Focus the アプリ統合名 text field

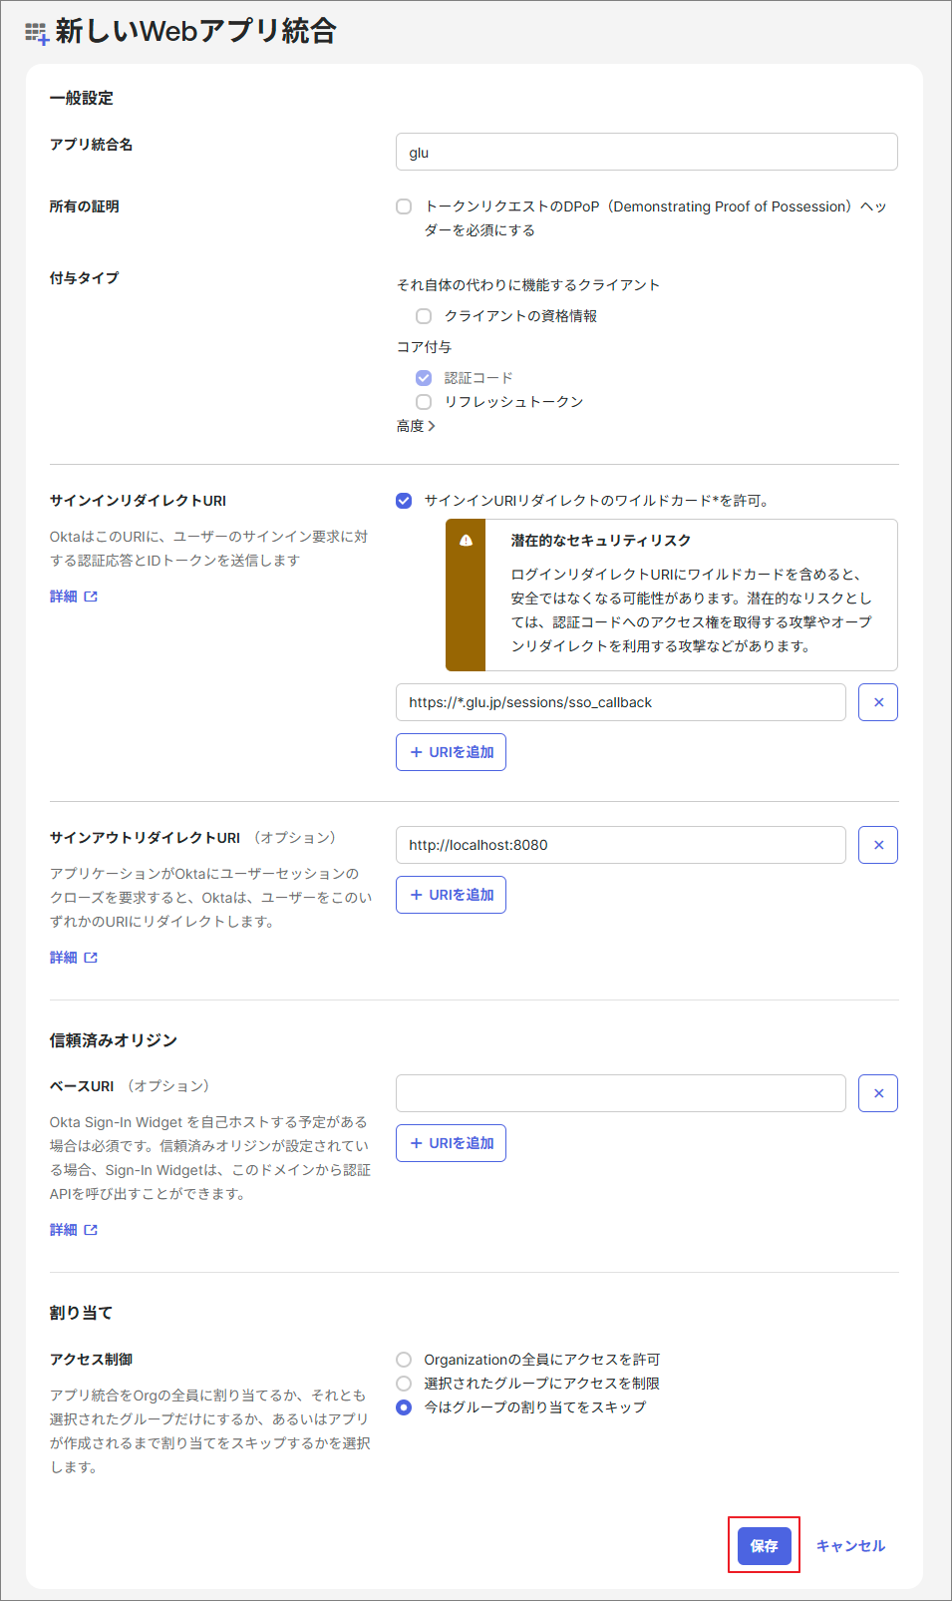[x=646, y=153]
